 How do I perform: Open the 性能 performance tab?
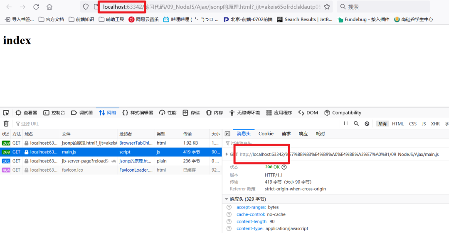[x=168, y=113]
